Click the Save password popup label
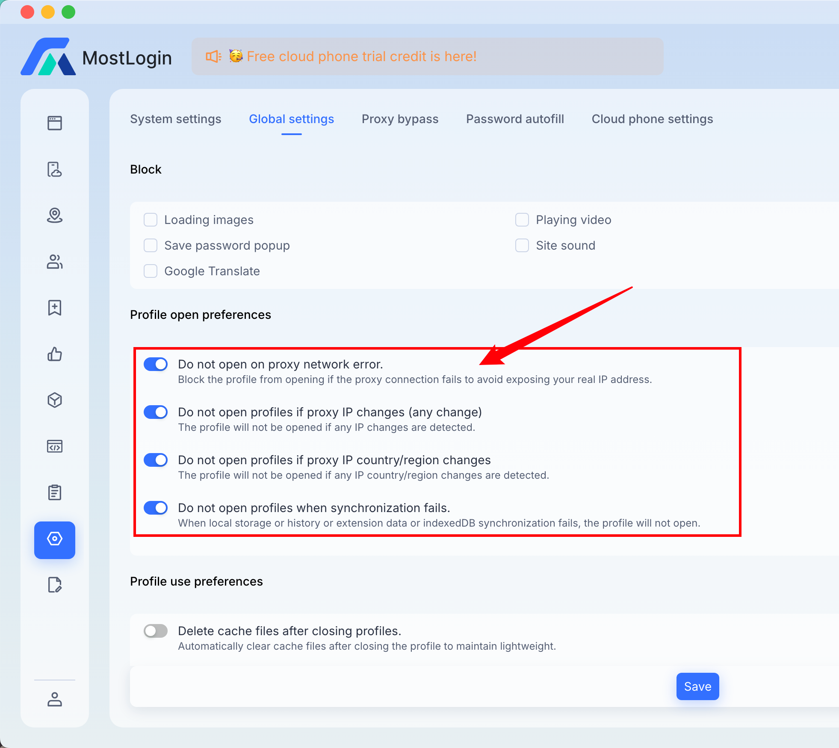The height and width of the screenshot is (748, 839). point(227,245)
